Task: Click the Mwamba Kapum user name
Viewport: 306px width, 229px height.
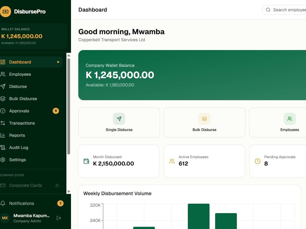Action: 32,216
